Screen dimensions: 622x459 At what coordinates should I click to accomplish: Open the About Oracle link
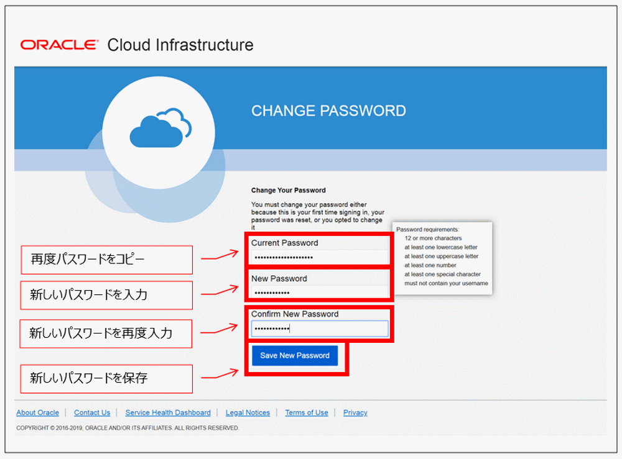[37, 412]
